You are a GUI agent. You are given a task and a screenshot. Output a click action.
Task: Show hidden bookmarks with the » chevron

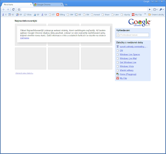(145, 14)
